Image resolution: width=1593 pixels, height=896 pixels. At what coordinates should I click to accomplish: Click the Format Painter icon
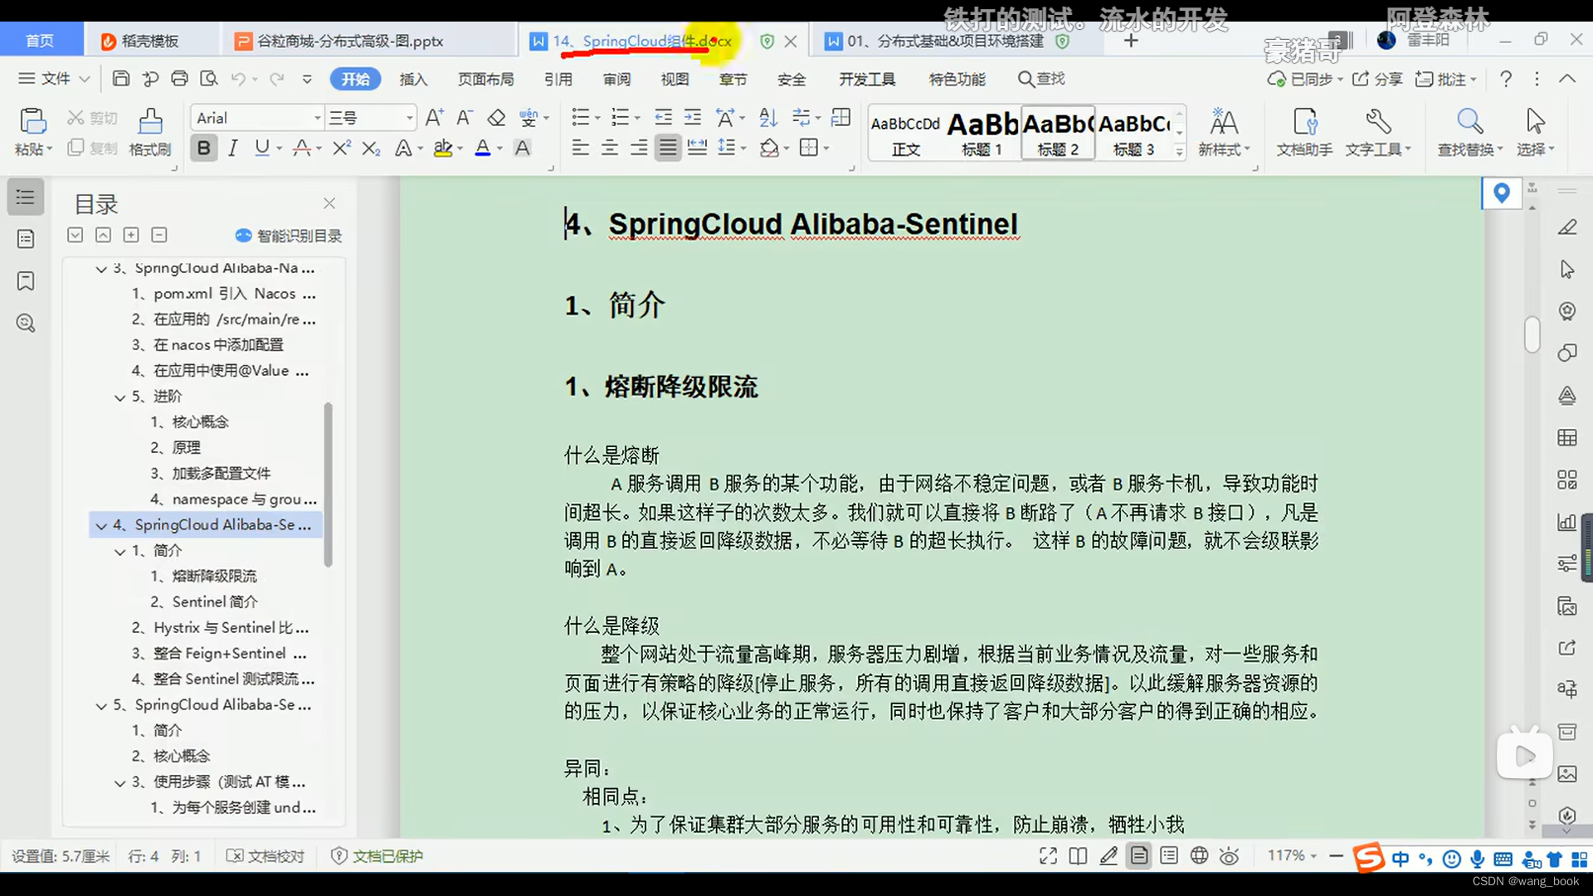150,121
